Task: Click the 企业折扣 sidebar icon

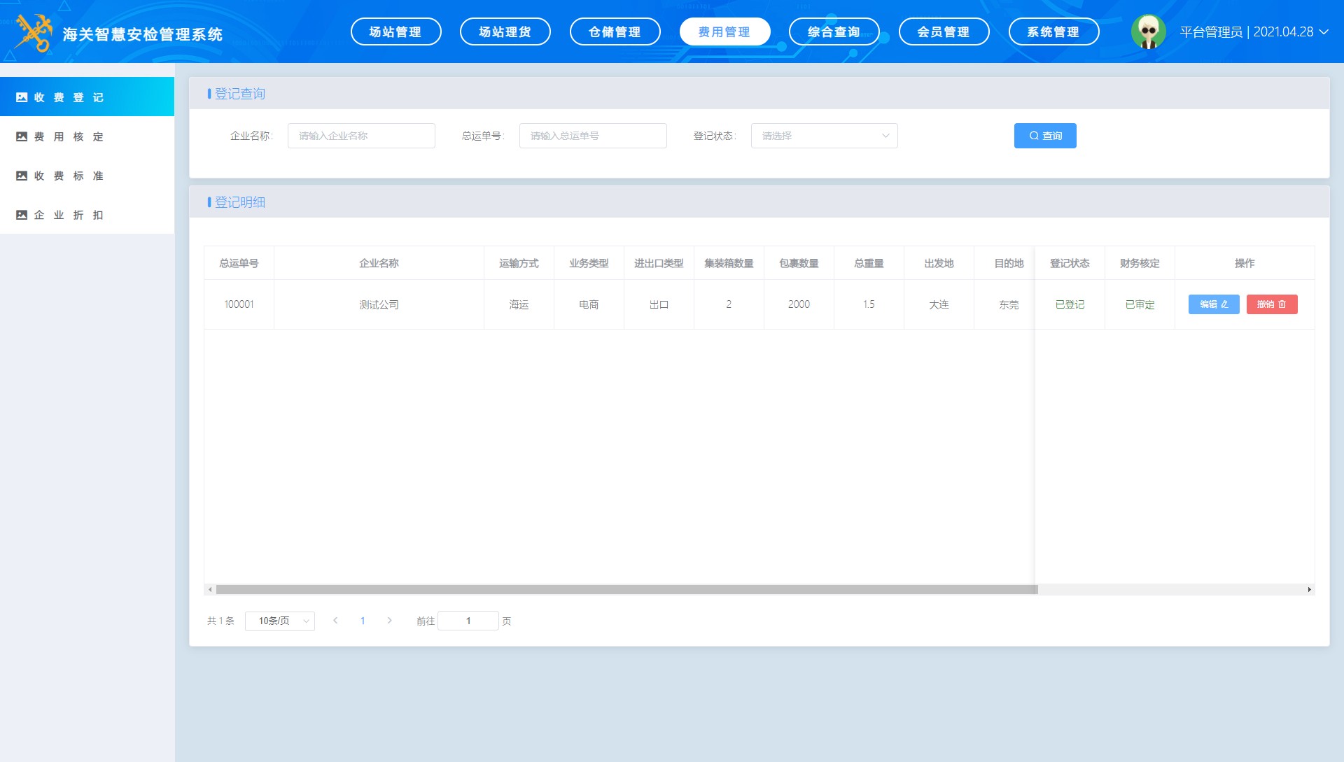Action: [x=22, y=215]
